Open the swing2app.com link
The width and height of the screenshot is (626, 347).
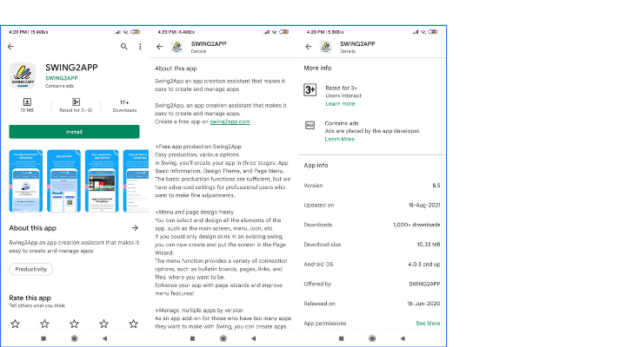[230, 122]
